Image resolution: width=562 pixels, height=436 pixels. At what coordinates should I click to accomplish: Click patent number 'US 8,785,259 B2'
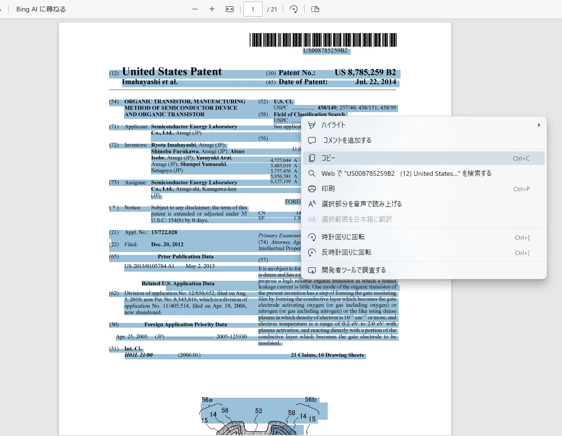pyautogui.click(x=365, y=72)
